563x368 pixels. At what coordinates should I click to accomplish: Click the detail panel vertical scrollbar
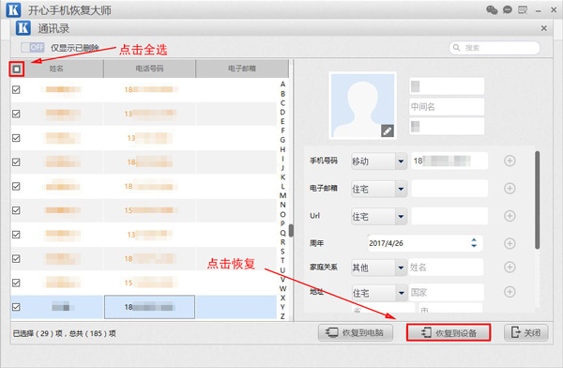pyautogui.click(x=537, y=200)
